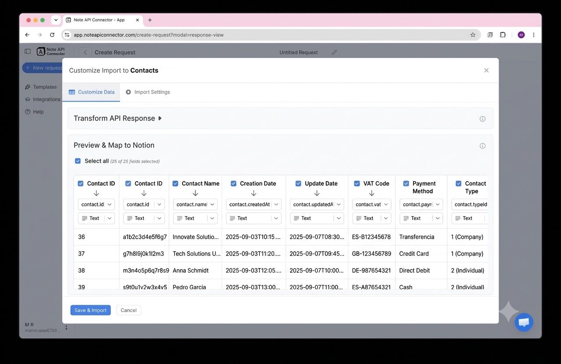Uncheck the Creation Date column checkbox

point(233,184)
